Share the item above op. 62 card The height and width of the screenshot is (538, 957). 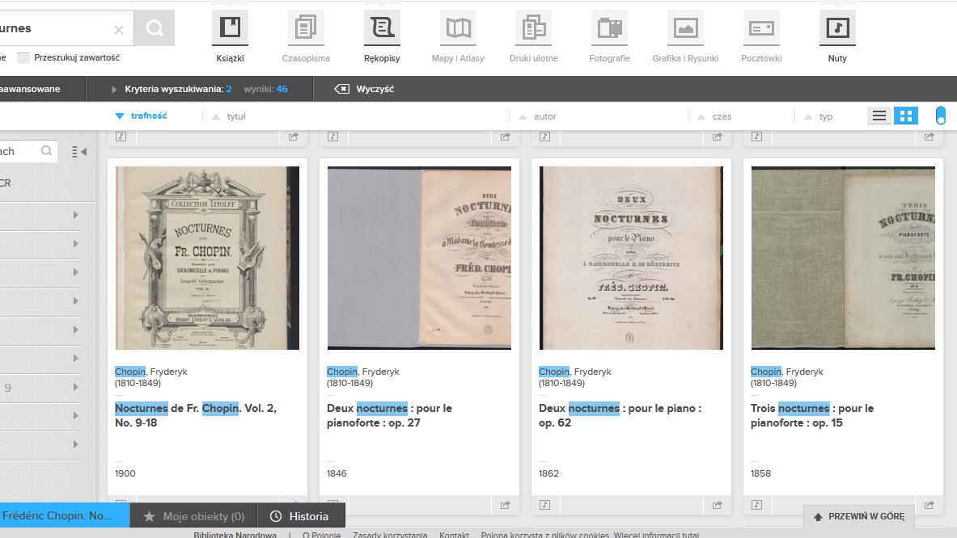coord(717,137)
